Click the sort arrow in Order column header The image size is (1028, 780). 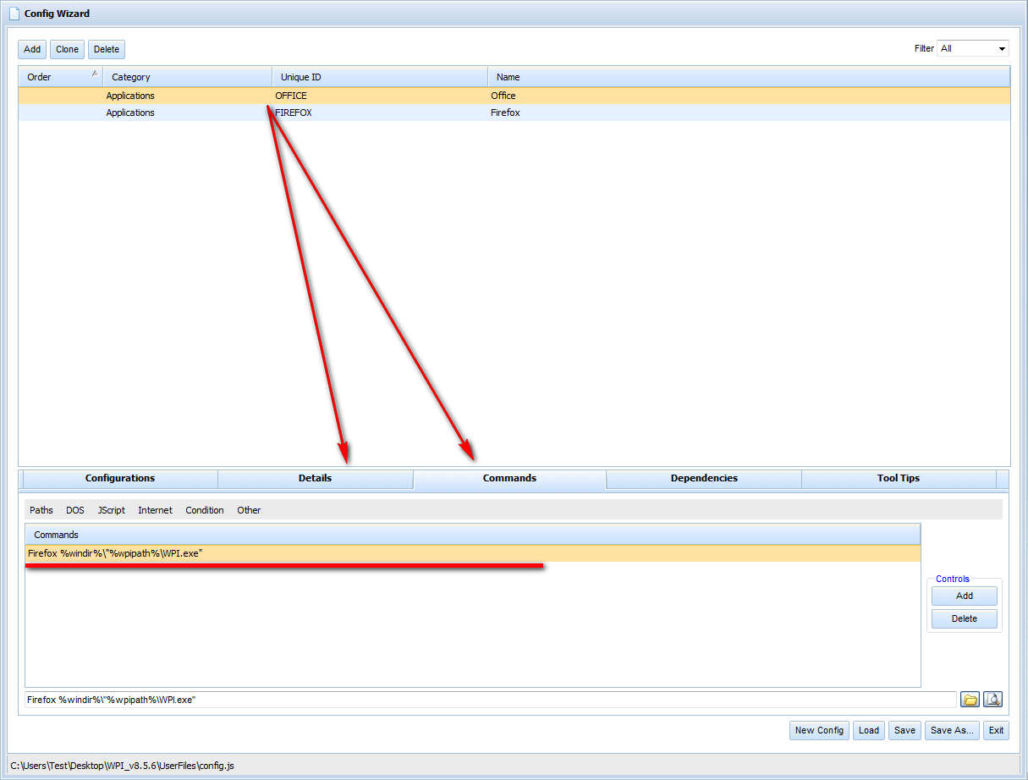pyautogui.click(x=95, y=74)
